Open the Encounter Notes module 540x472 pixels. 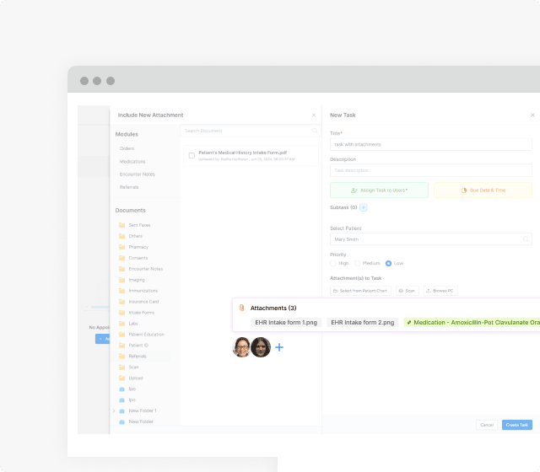coord(137,174)
